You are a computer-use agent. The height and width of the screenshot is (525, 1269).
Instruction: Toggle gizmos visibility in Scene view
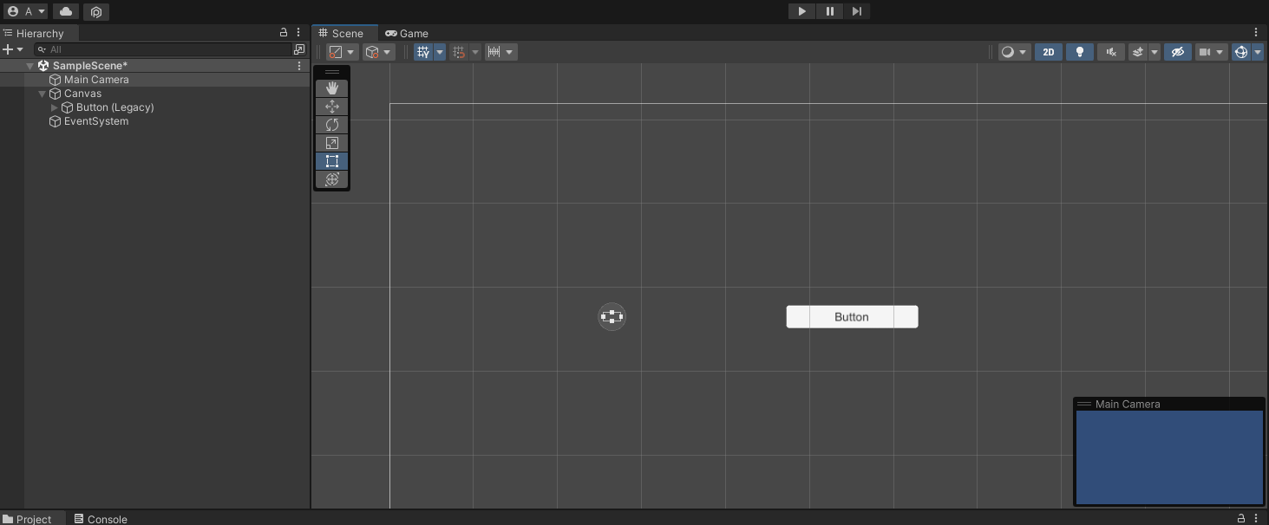[x=1241, y=52]
